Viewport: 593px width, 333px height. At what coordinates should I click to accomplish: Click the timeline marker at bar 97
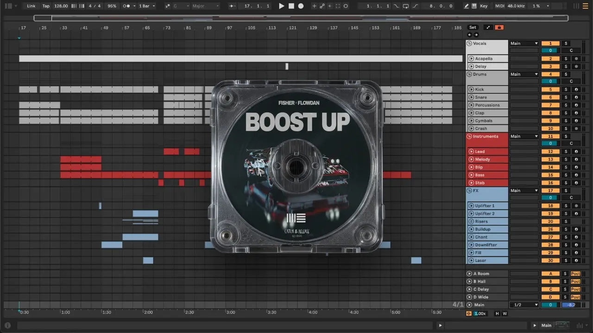(229, 28)
